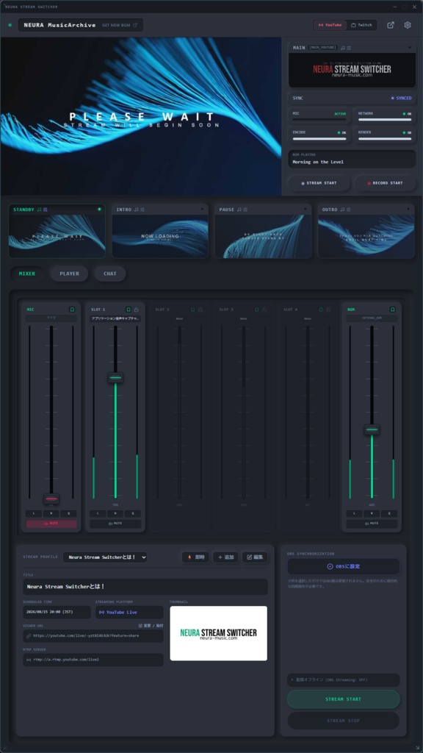Click the list icon on OUTRO scene
Screen dimensions: 423x753
[x=349, y=210]
